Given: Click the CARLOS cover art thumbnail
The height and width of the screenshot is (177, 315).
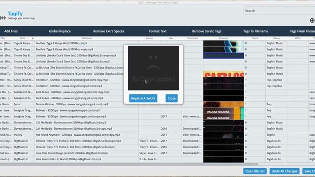Looking at the screenshot, I should point(223,74).
